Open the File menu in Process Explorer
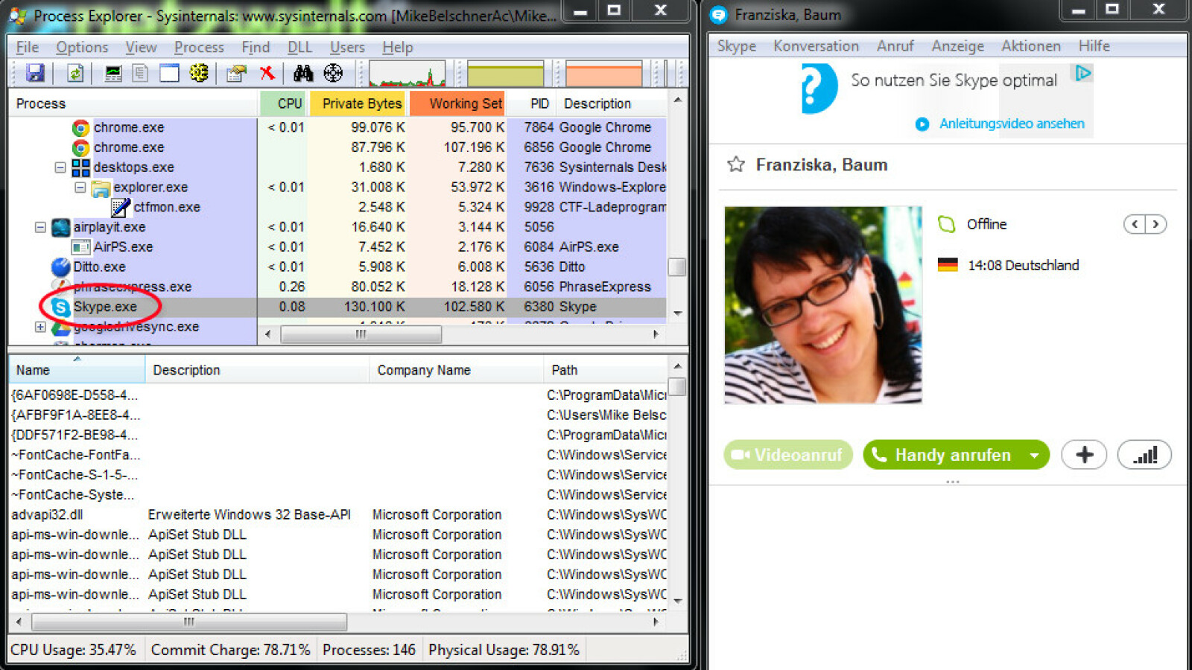The width and height of the screenshot is (1192, 670). (28, 47)
